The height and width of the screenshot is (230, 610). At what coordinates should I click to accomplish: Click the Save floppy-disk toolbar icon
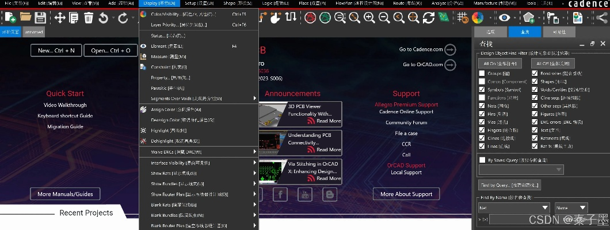[x=40, y=17]
